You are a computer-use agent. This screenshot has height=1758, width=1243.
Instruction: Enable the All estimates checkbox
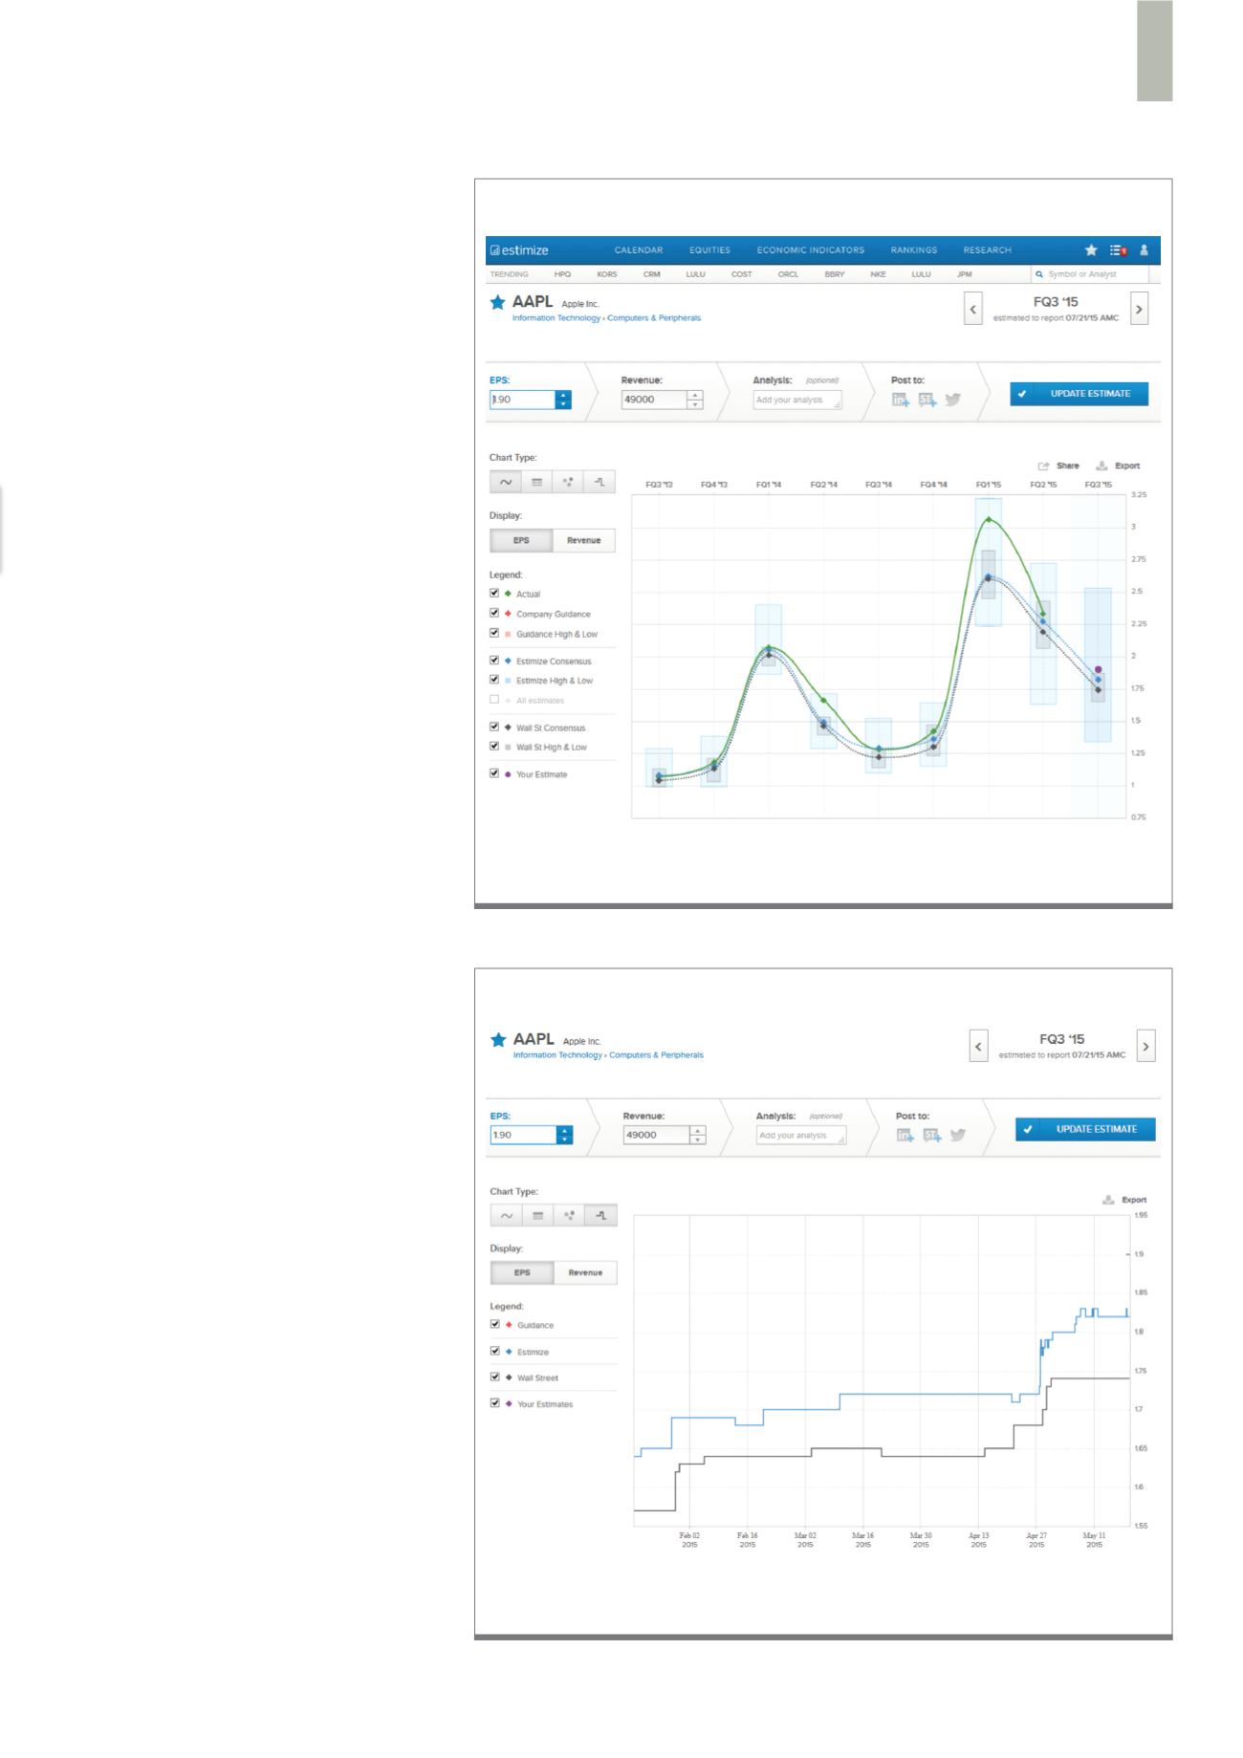494,699
